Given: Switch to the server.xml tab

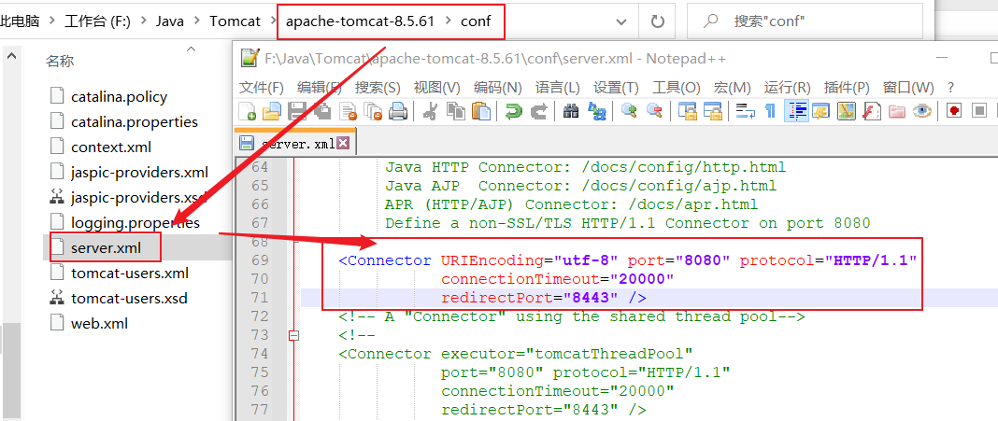Looking at the screenshot, I should (295, 144).
